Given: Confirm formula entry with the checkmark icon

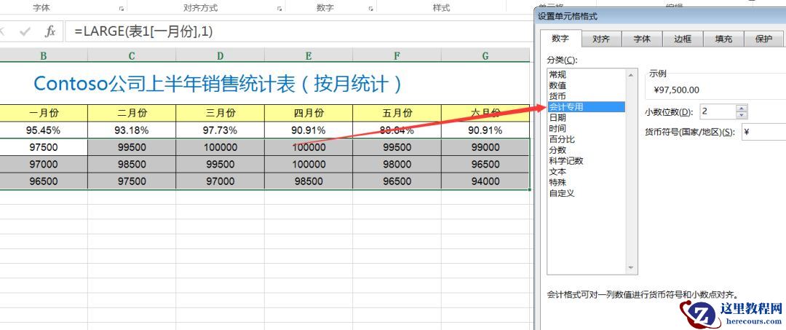Looking at the screenshot, I should (x=25, y=32).
